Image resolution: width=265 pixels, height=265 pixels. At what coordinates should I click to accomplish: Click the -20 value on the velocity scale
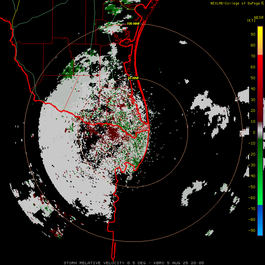click(252, 154)
